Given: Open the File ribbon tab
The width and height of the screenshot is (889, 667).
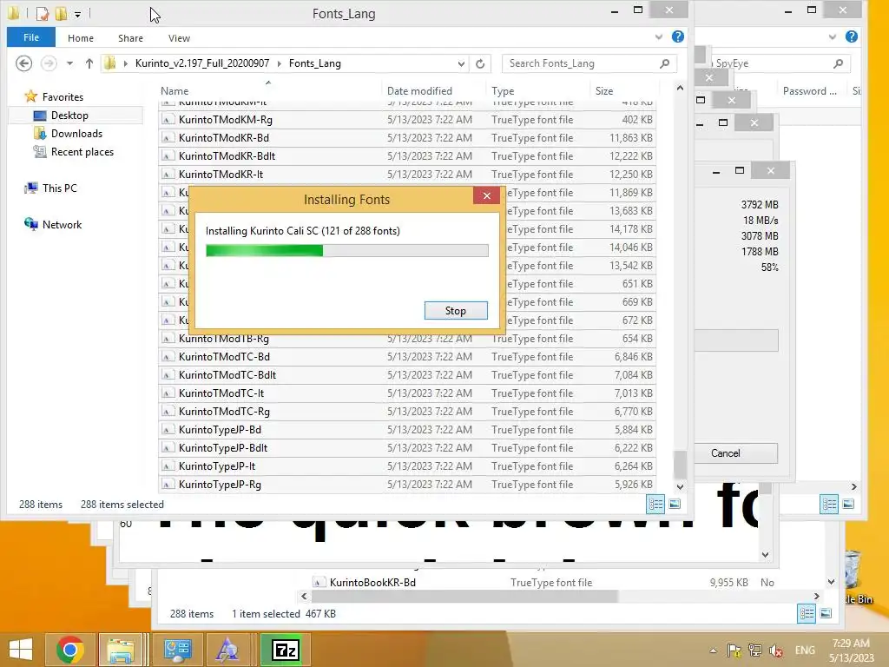Looking at the screenshot, I should tap(31, 37).
